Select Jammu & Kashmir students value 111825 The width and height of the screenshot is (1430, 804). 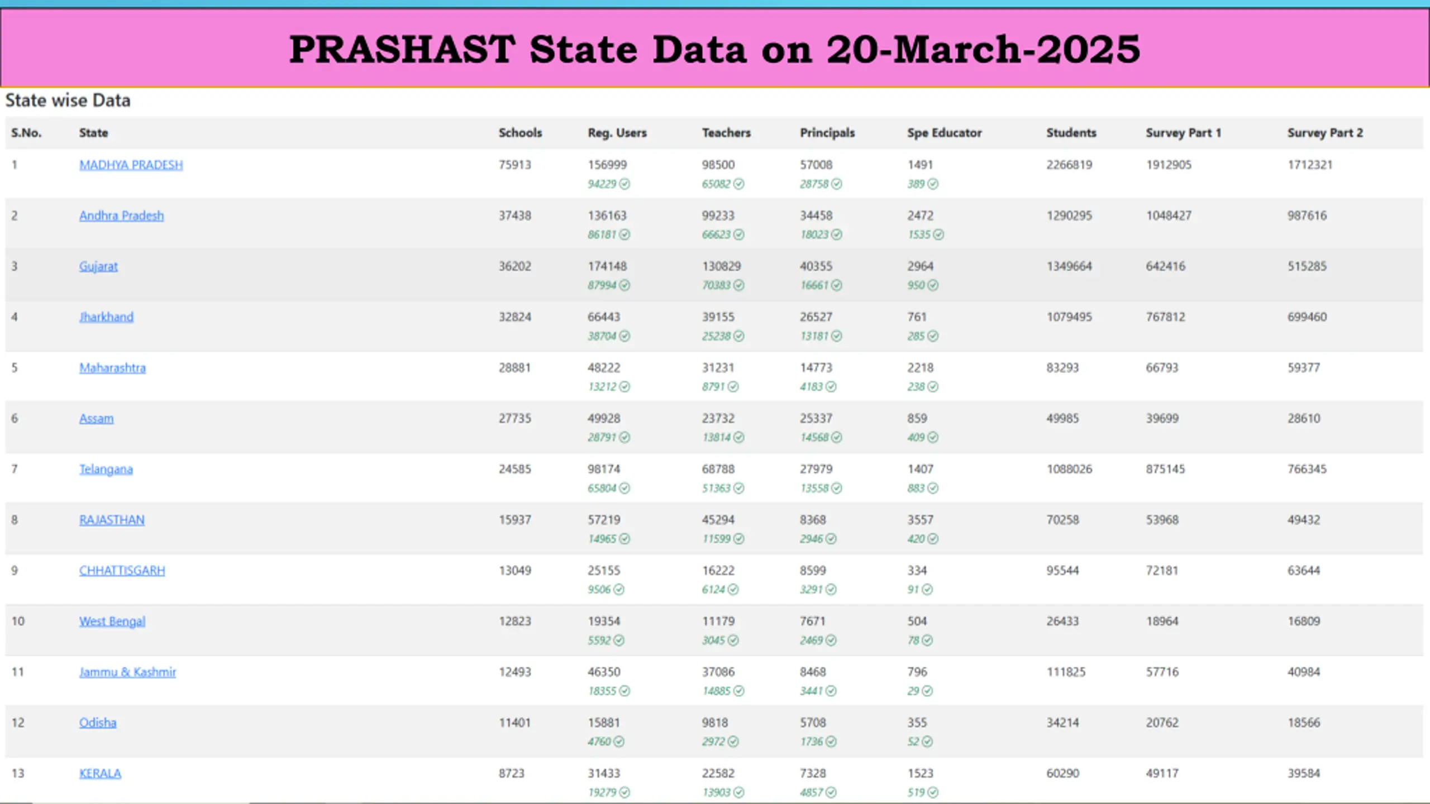[1066, 672]
